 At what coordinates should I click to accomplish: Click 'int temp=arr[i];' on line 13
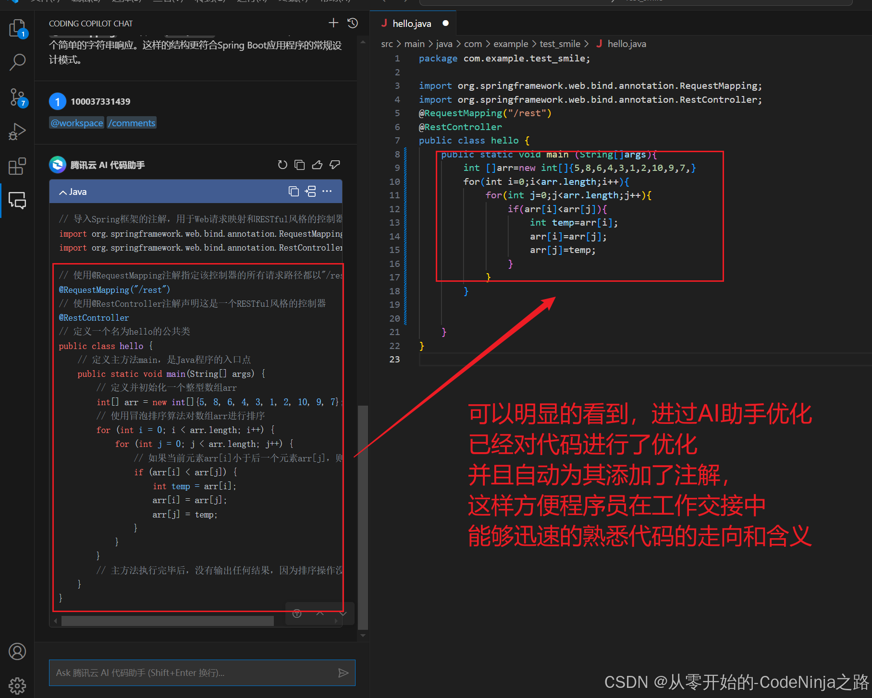574,222
